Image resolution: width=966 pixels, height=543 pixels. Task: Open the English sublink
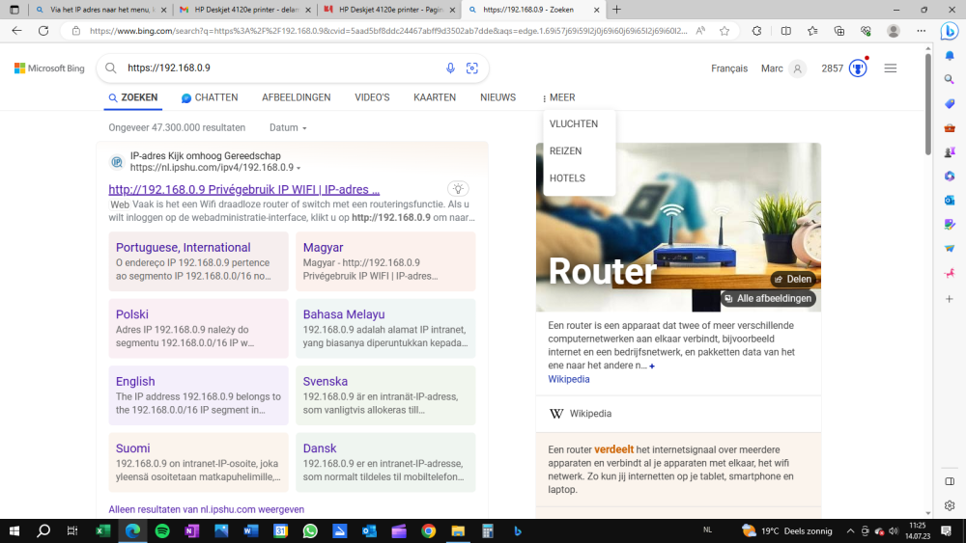(135, 381)
